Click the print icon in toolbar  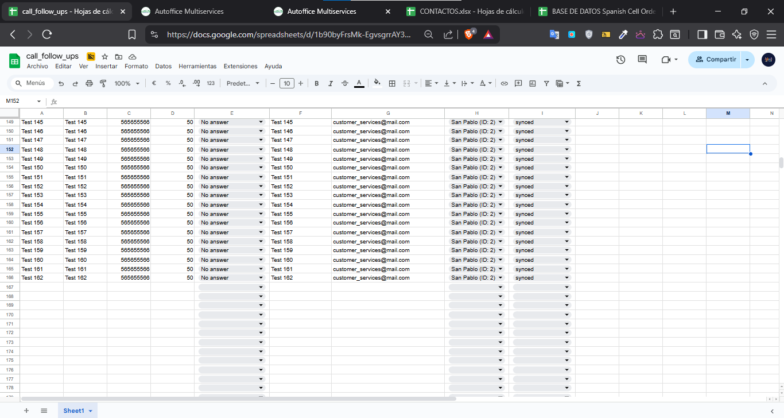pyautogui.click(x=89, y=83)
